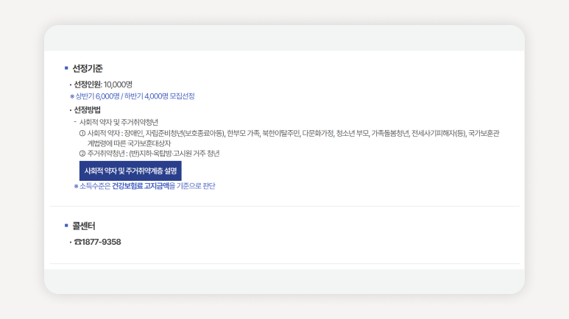Click the ※ symbol before 상반기 note

(72, 96)
